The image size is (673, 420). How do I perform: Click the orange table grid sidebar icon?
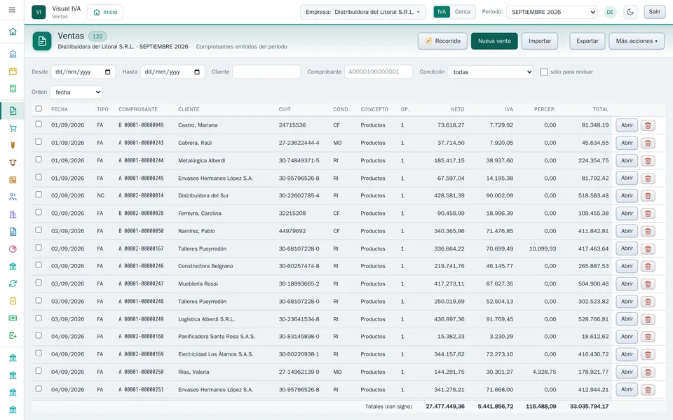pos(13,180)
